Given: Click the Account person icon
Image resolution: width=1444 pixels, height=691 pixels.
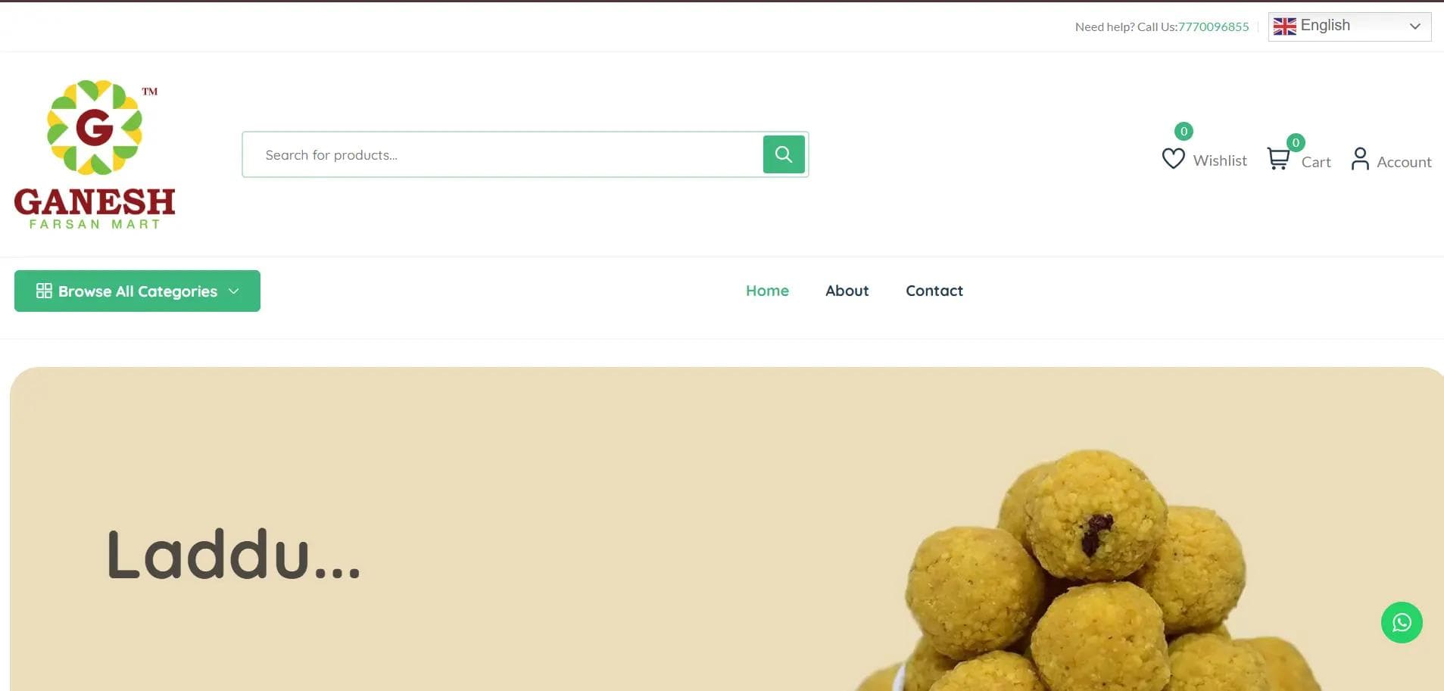Looking at the screenshot, I should 1360,159.
